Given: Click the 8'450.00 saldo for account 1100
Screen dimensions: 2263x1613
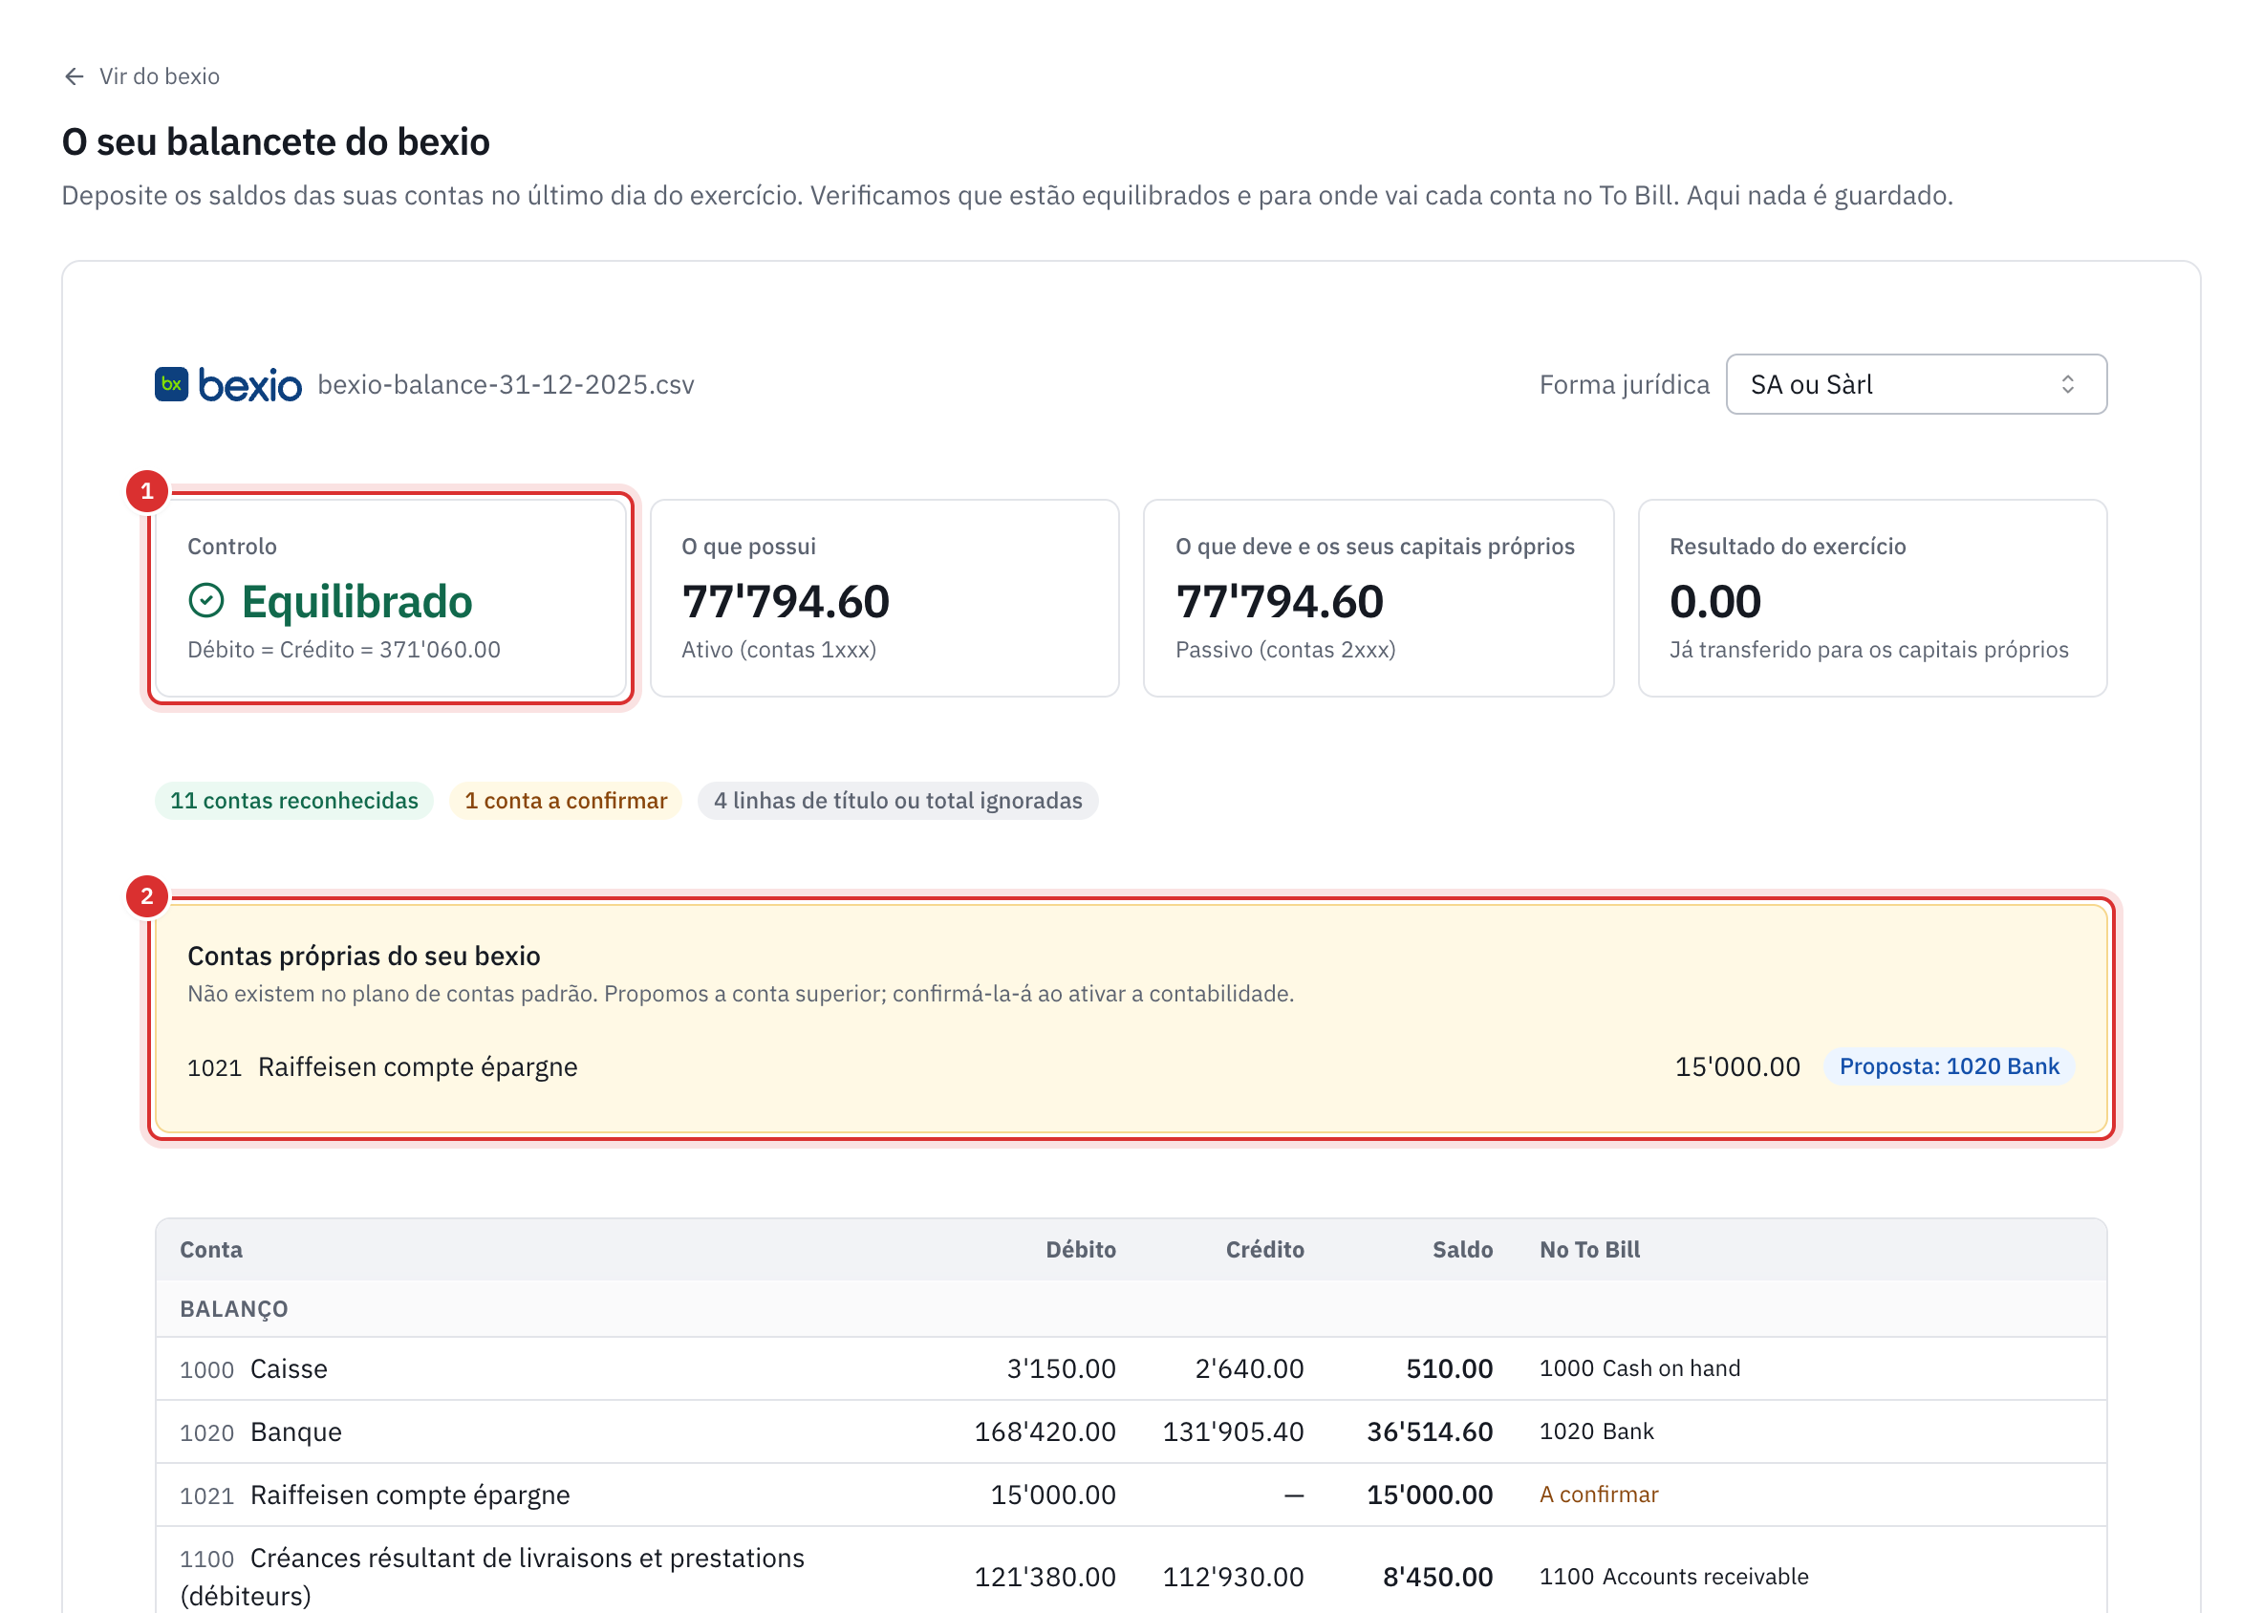Looking at the screenshot, I should (x=1436, y=1577).
